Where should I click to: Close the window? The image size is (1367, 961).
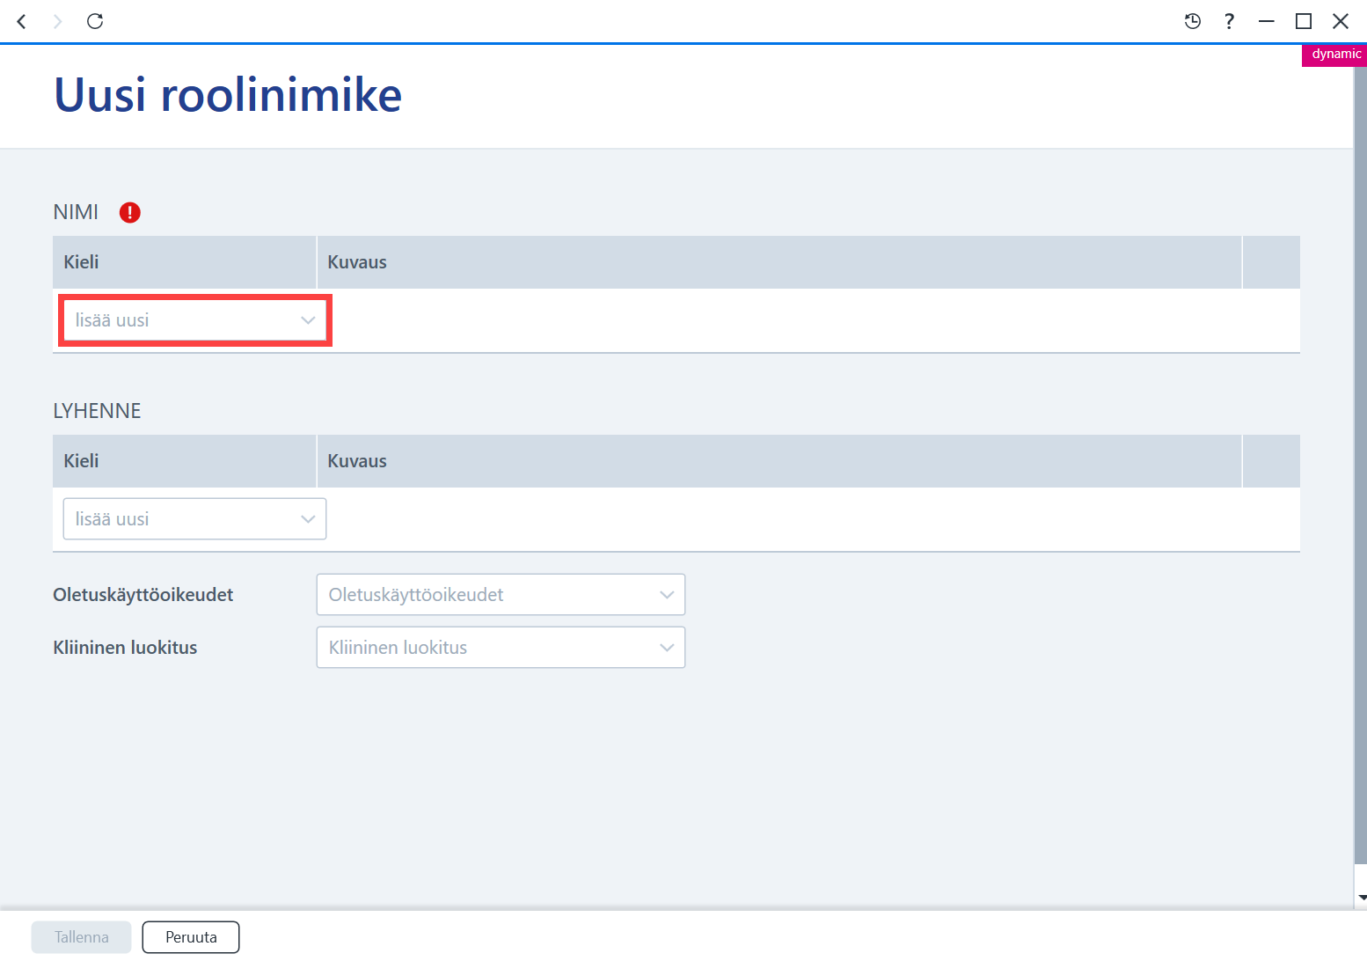click(x=1341, y=21)
